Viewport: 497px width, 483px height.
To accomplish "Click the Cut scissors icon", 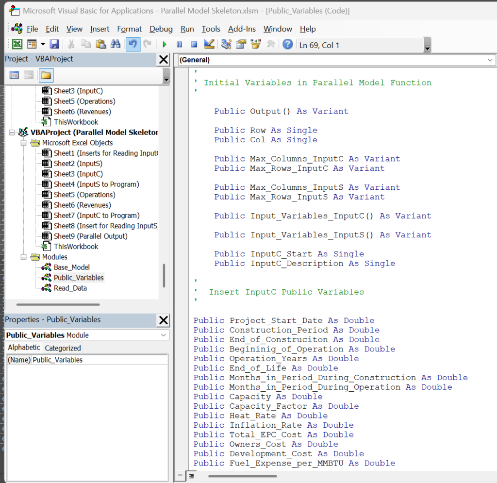I will coord(71,44).
